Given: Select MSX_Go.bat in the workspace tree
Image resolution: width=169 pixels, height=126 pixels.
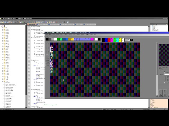Looking at the screenshot, I should 8,102.
